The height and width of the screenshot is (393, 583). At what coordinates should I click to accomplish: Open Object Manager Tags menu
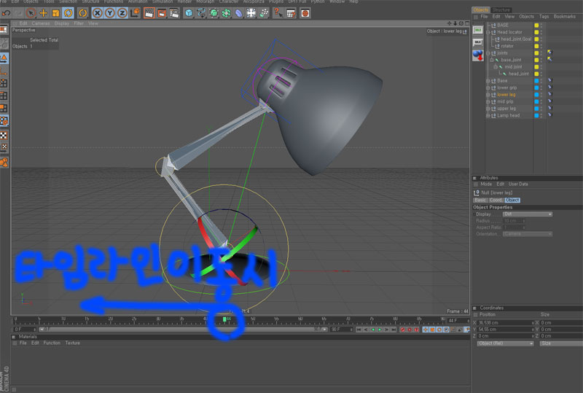click(x=544, y=16)
